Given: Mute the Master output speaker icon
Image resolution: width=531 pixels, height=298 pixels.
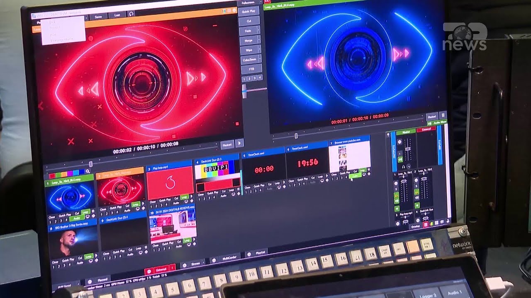Looking at the screenshot, I should coord(400,159).
